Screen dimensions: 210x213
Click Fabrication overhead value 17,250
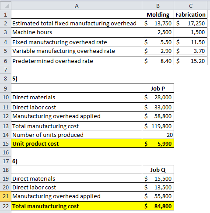[190, 23]
